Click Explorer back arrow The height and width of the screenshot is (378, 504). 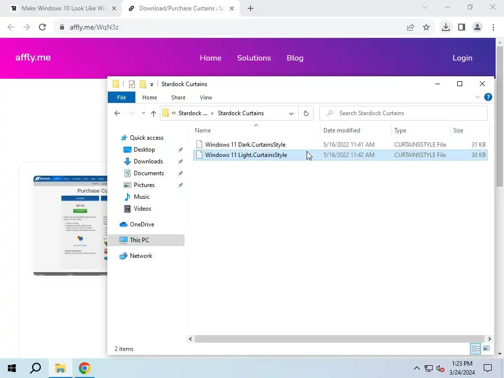pos(117,113)
